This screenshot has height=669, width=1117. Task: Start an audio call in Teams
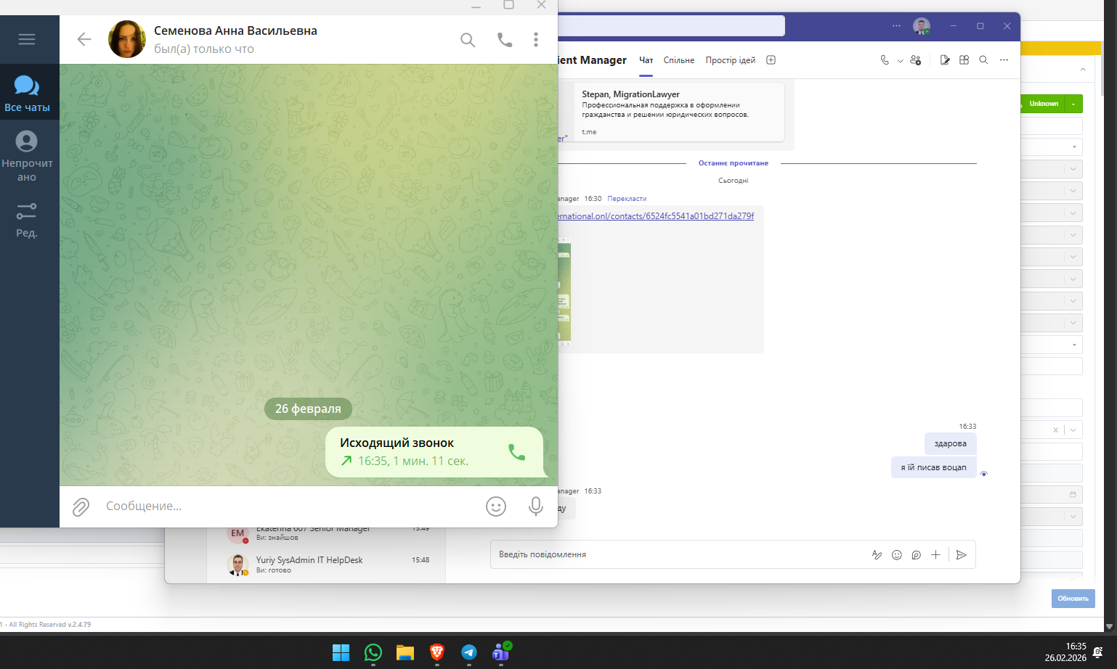coord(885,60)
